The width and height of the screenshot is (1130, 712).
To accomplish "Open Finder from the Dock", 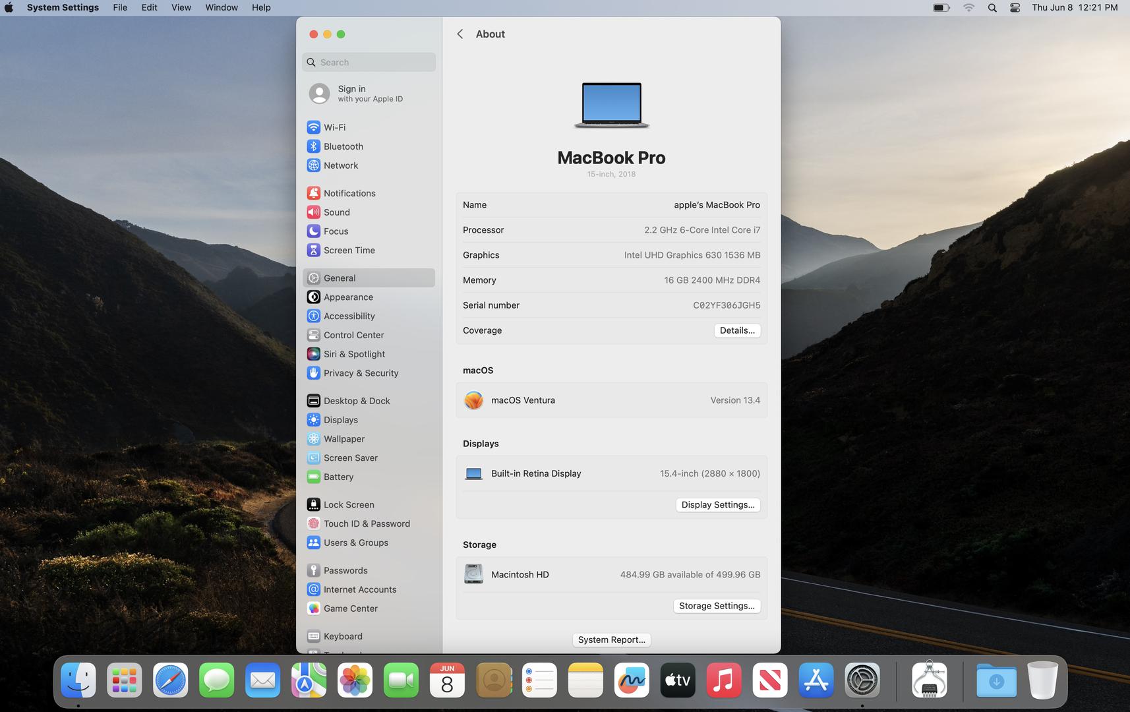I will click(78, 680).
